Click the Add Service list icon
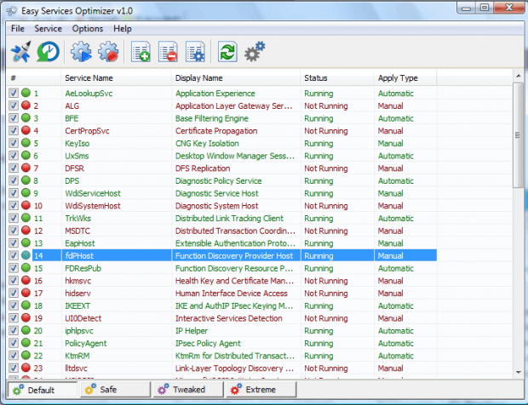The width and height of the screenshot is (528, 405). 141,52
